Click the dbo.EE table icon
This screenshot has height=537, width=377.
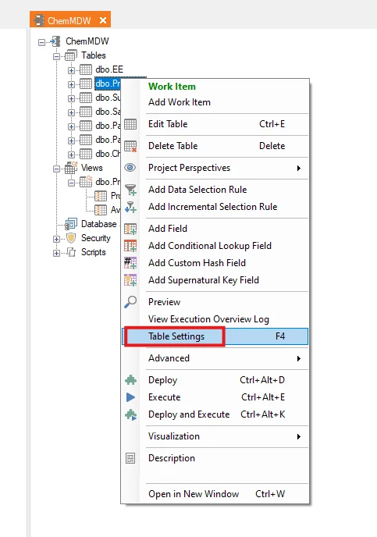point(86,69)
